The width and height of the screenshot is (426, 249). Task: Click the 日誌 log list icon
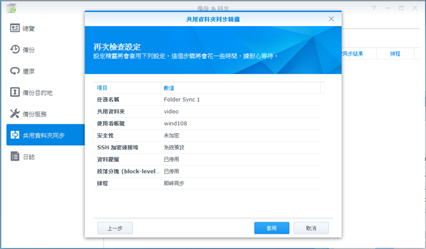point(15,156)
